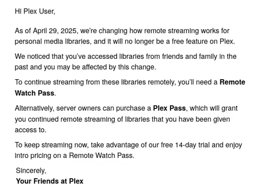Click the bold "Watch Pass" text
253x196 pixels.
click(x=35, y=93)
